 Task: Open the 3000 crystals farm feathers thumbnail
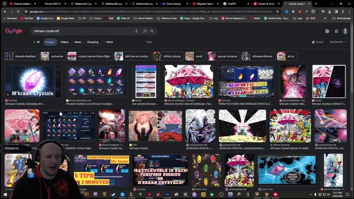click(x=247, y=81)
